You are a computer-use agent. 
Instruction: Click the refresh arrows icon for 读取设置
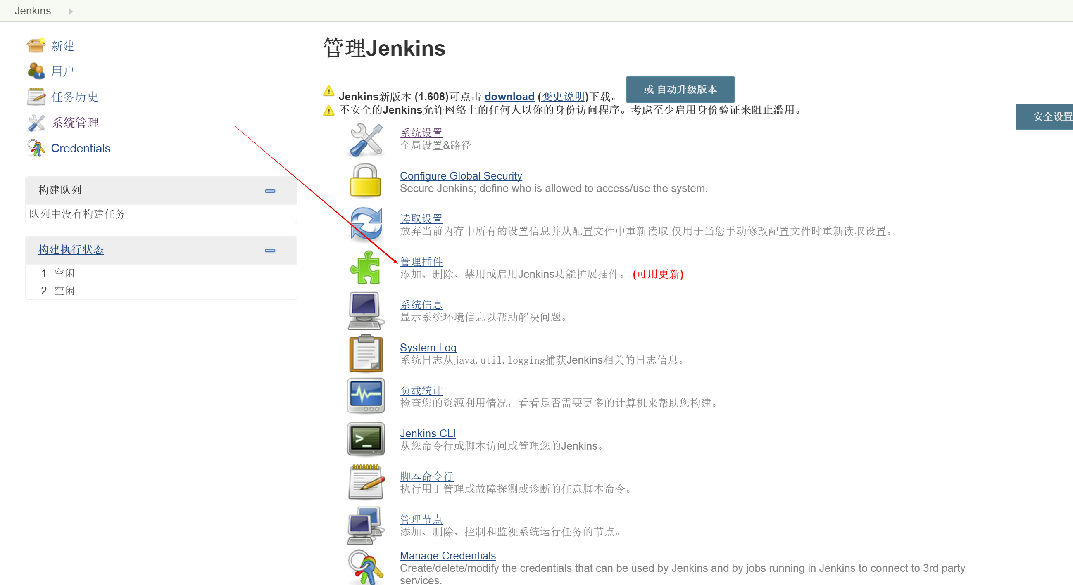click(x=366, y=225)
